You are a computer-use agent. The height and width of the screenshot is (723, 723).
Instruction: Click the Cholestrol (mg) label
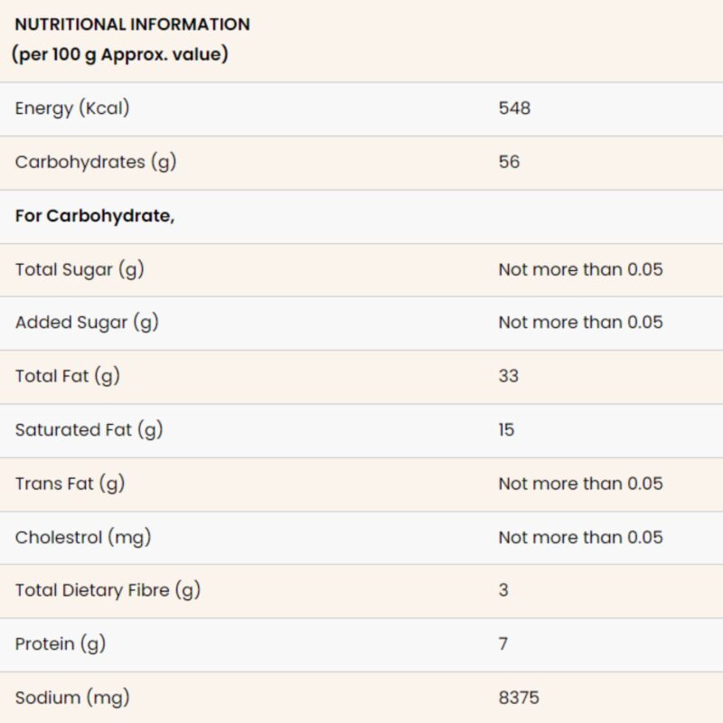point(83,538)
